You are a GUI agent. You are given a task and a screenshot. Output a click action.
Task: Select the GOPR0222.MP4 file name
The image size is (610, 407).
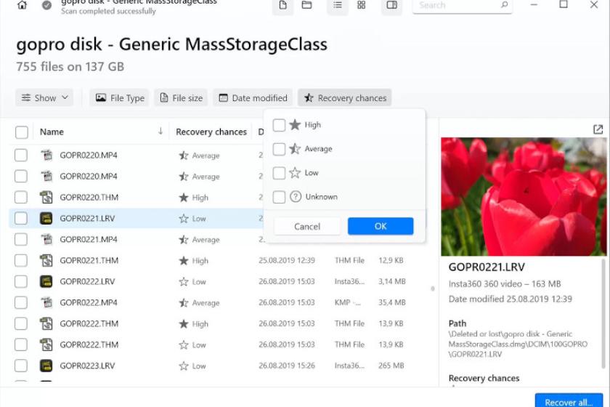point(89,302)
